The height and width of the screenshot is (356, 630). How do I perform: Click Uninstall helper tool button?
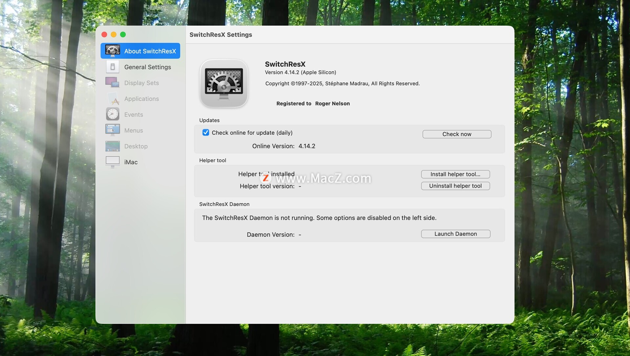455,186
